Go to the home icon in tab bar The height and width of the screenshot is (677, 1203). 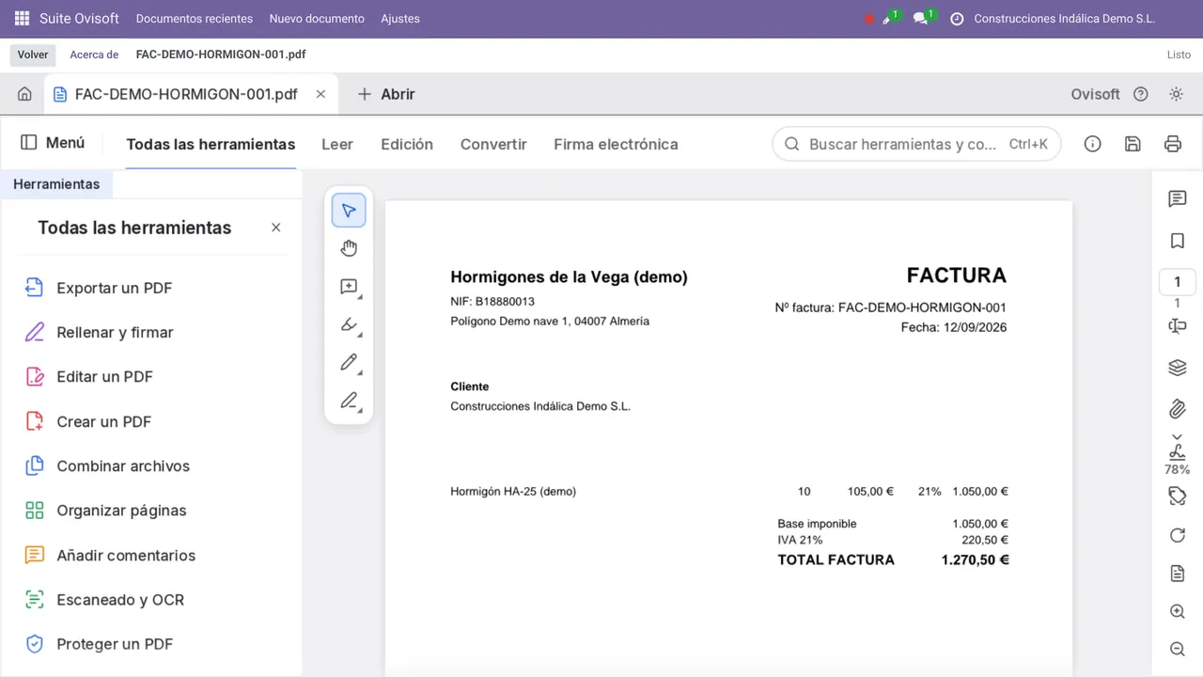(24, 94)
